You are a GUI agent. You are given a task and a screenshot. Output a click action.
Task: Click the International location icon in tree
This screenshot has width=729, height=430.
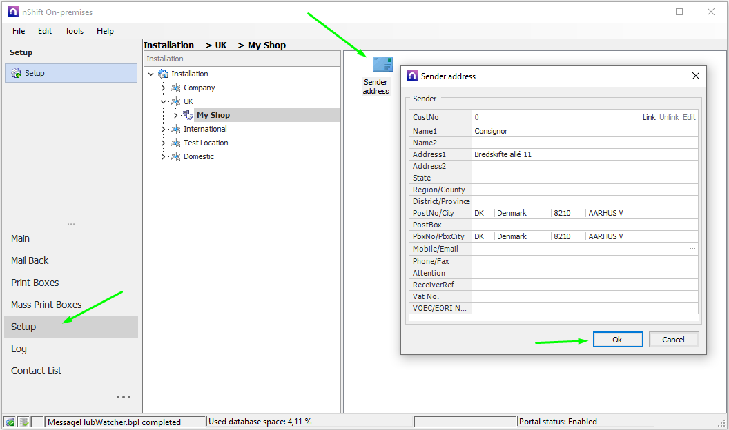point(175,129)
